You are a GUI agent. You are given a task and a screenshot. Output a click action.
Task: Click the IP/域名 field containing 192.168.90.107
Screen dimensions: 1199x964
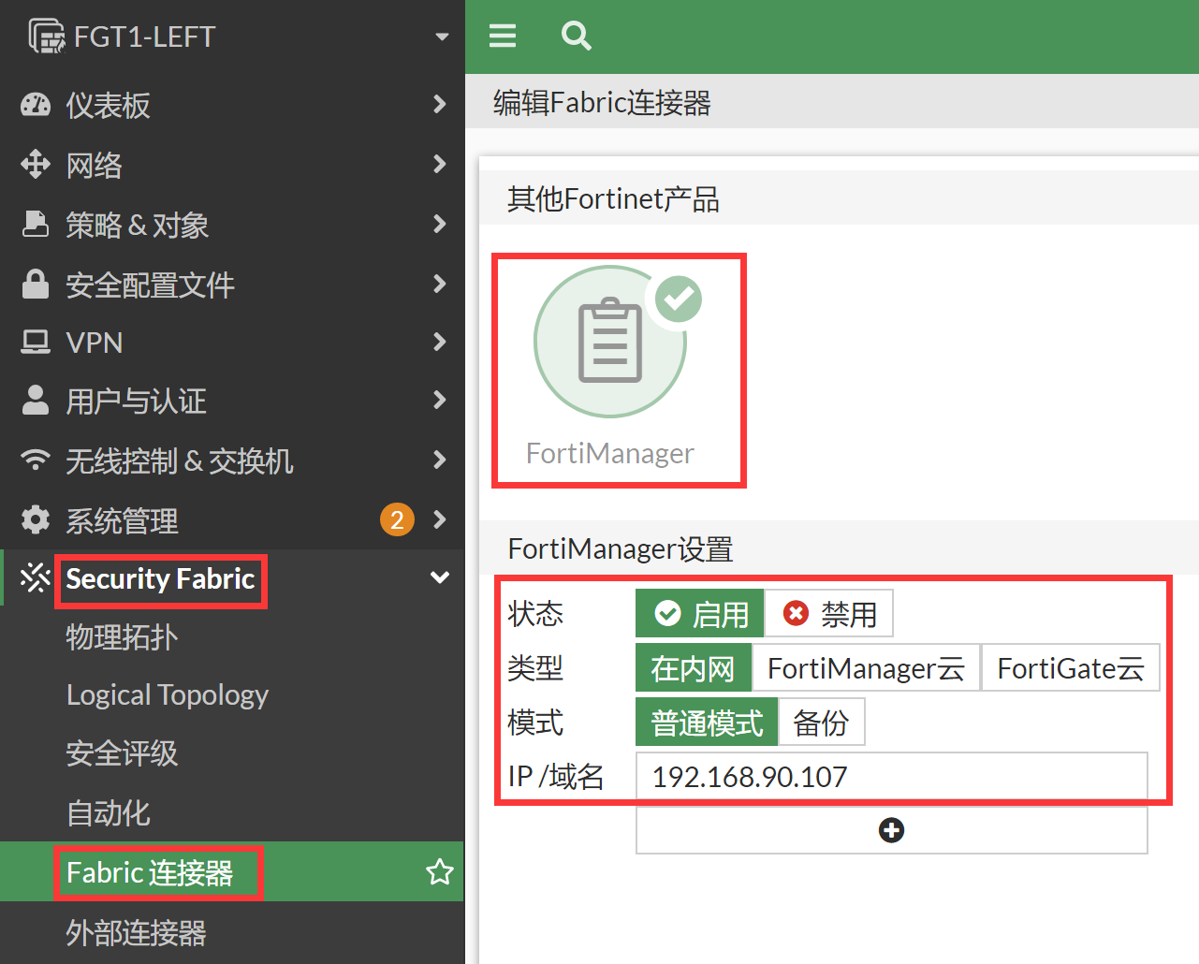891,777
